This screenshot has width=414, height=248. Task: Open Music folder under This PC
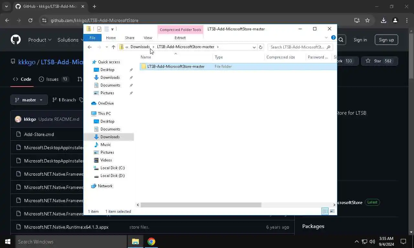point(105,145)
